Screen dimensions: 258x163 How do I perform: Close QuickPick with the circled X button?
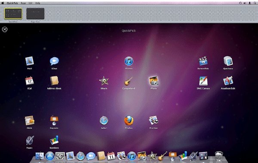click(5, 29)
